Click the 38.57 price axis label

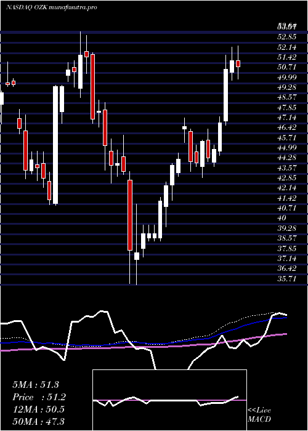[x=287, y=238]
